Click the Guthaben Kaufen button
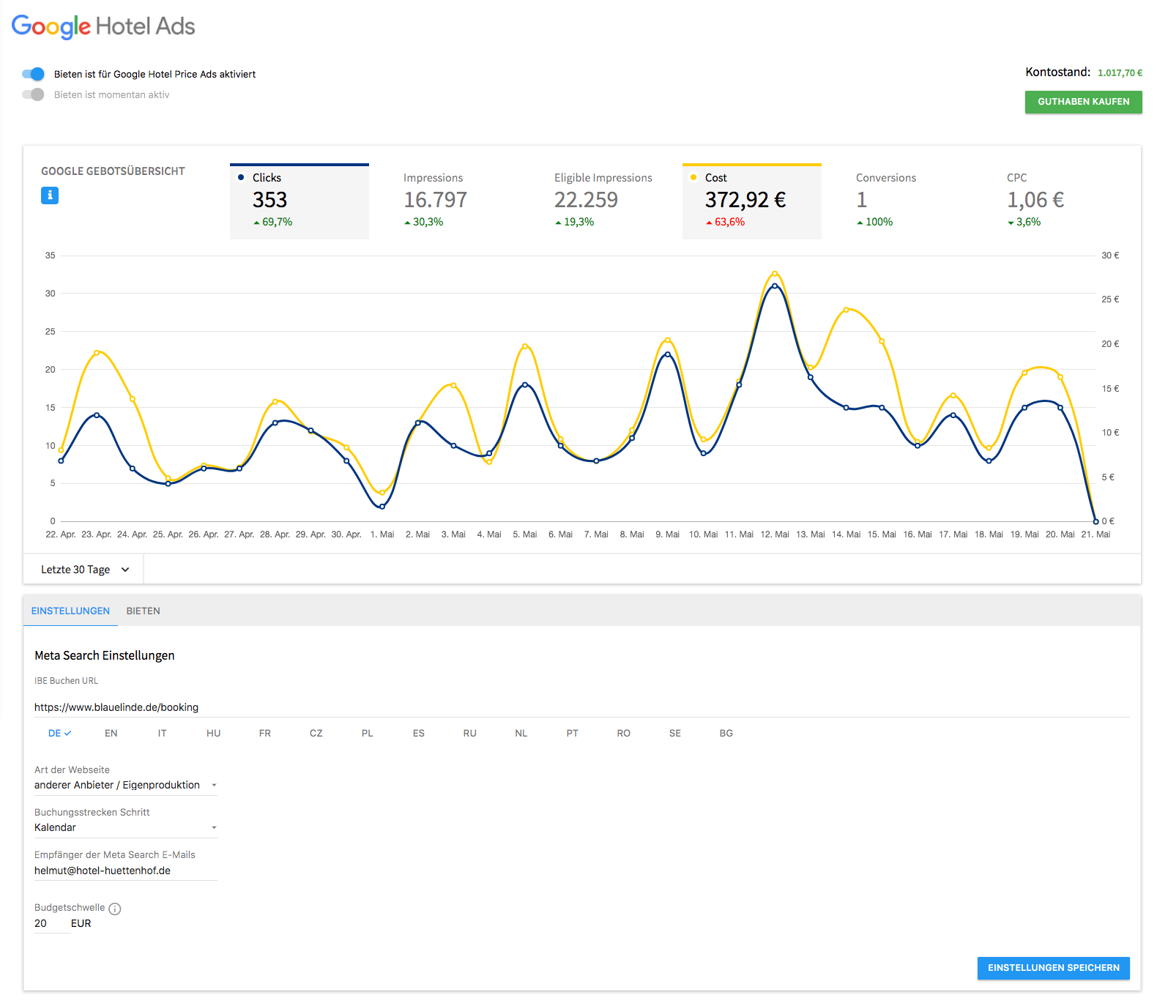Screen dimensions: 1168x1006 pyautogui.click(x=1083, y=102)
